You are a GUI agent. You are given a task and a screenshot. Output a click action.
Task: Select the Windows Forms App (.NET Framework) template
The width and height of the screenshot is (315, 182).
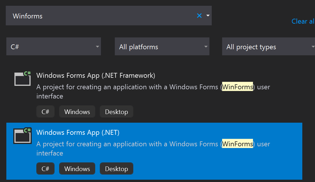pyautogui.click(x=95, y=75)
